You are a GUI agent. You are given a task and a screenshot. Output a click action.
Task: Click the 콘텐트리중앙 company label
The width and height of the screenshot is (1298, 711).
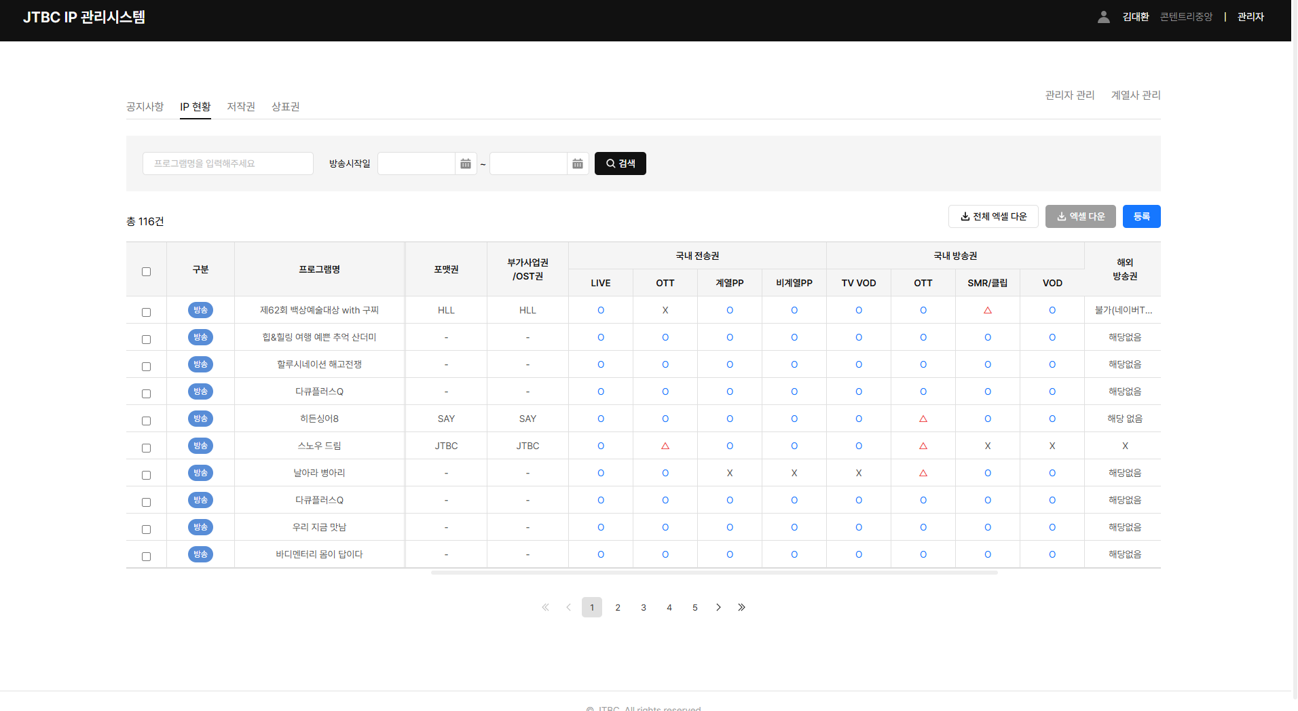click(1186, 17)
